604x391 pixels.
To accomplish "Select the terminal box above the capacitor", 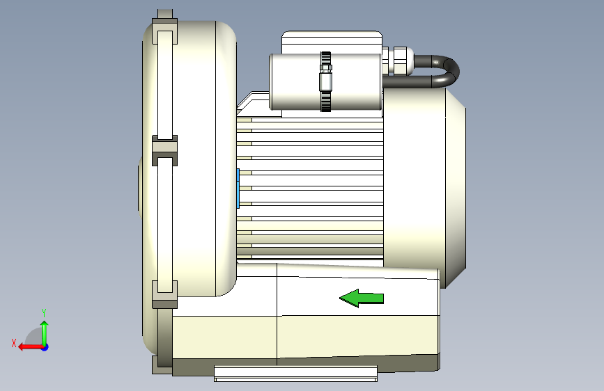I will coord(332,42).
